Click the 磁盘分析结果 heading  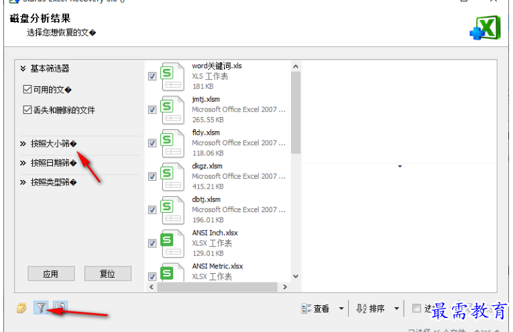point(40,18)
